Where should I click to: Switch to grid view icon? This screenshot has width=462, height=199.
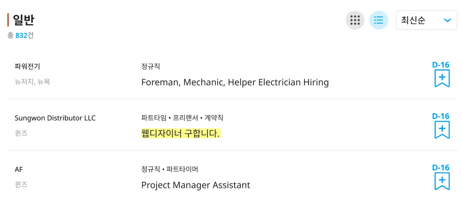coord(355,20)
